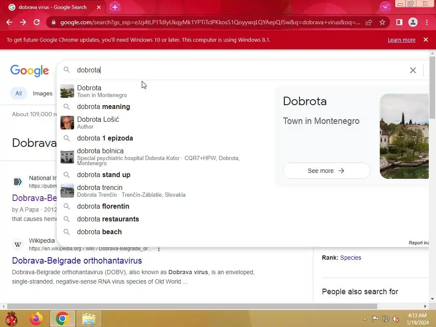Open the network icon in the system tray
Screen dimensions: 436x327
tap(386, 319)
